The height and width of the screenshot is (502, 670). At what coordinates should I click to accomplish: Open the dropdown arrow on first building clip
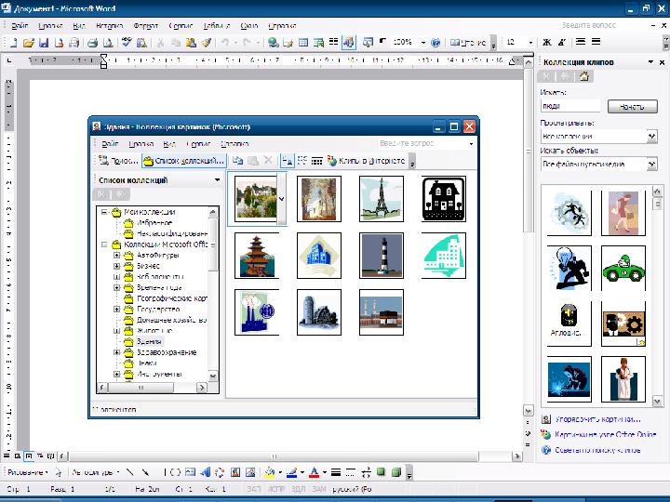(x=282, y=199)
